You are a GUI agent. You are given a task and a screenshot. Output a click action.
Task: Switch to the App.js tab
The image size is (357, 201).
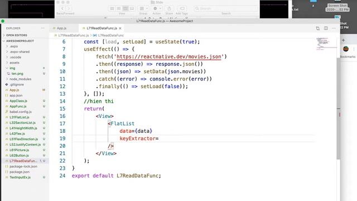click(61, 28)
